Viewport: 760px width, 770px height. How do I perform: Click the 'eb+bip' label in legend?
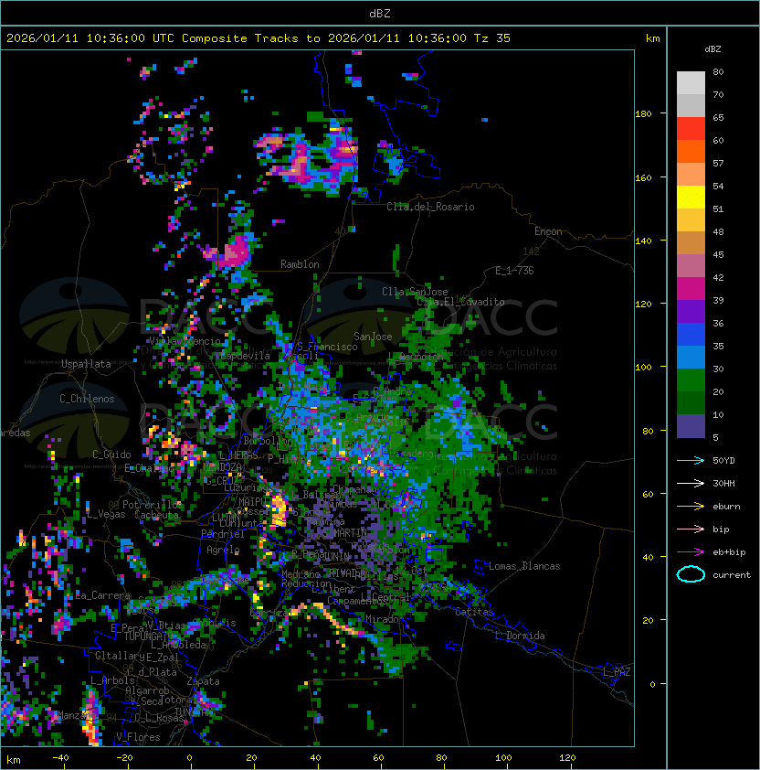pyautogui.click(x=729, y=552)
